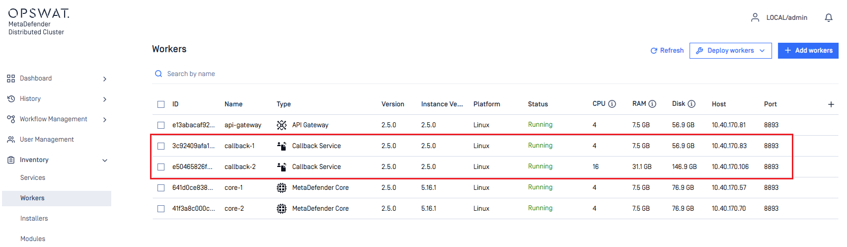Click the Disk column info icon
Viewport: 847px width, 247px height.
(692, 104)
